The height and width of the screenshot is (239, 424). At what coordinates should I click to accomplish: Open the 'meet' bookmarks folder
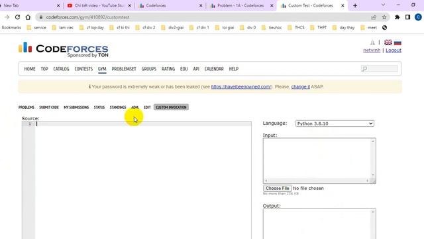(x=368, y=28)
